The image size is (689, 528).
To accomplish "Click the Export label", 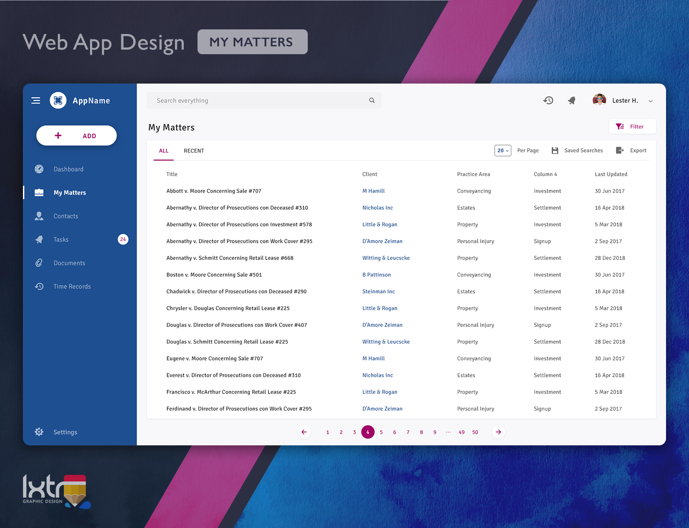I will (638, 151).
